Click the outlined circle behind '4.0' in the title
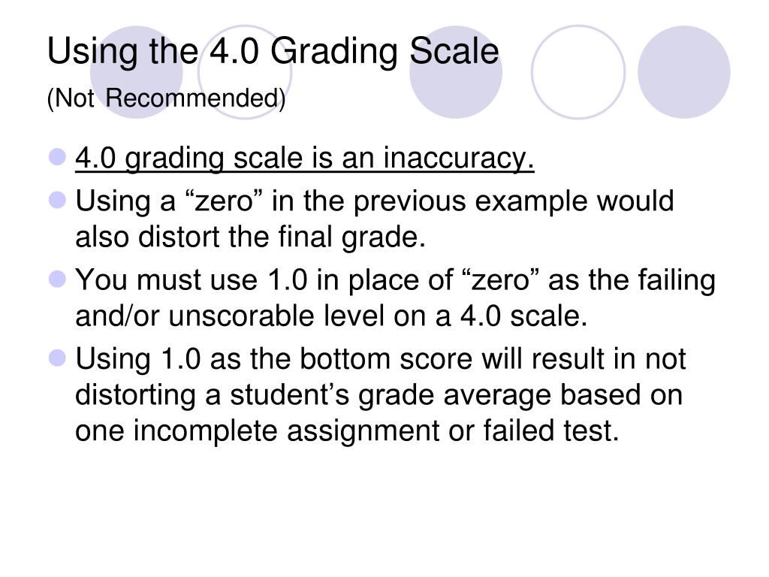The image size is (769, 577). pos(245,72)
